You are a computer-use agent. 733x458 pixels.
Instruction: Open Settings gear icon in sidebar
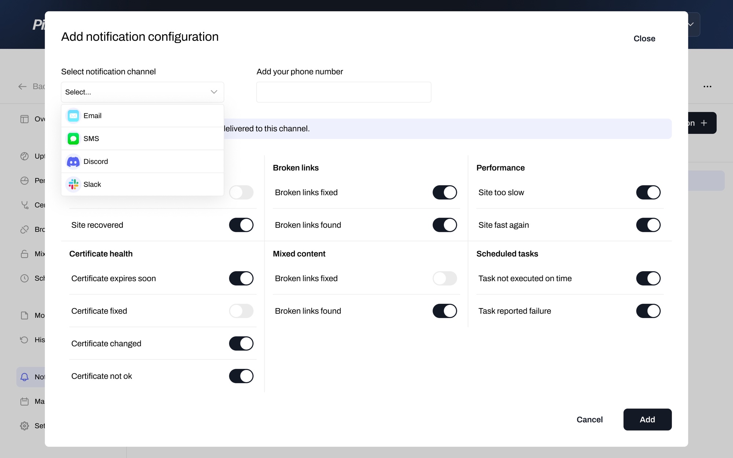click(x=25, y=426)
